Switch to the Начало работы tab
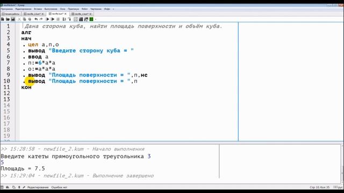Screen dimensions: 344x193 coord(11,14)
